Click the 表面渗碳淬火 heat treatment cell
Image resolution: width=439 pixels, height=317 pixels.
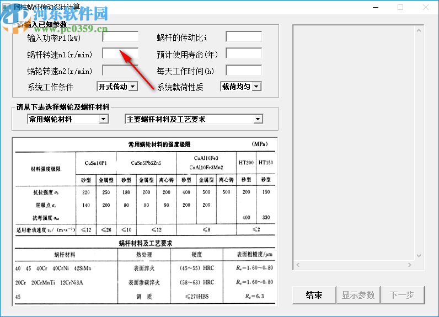(144, 282)
